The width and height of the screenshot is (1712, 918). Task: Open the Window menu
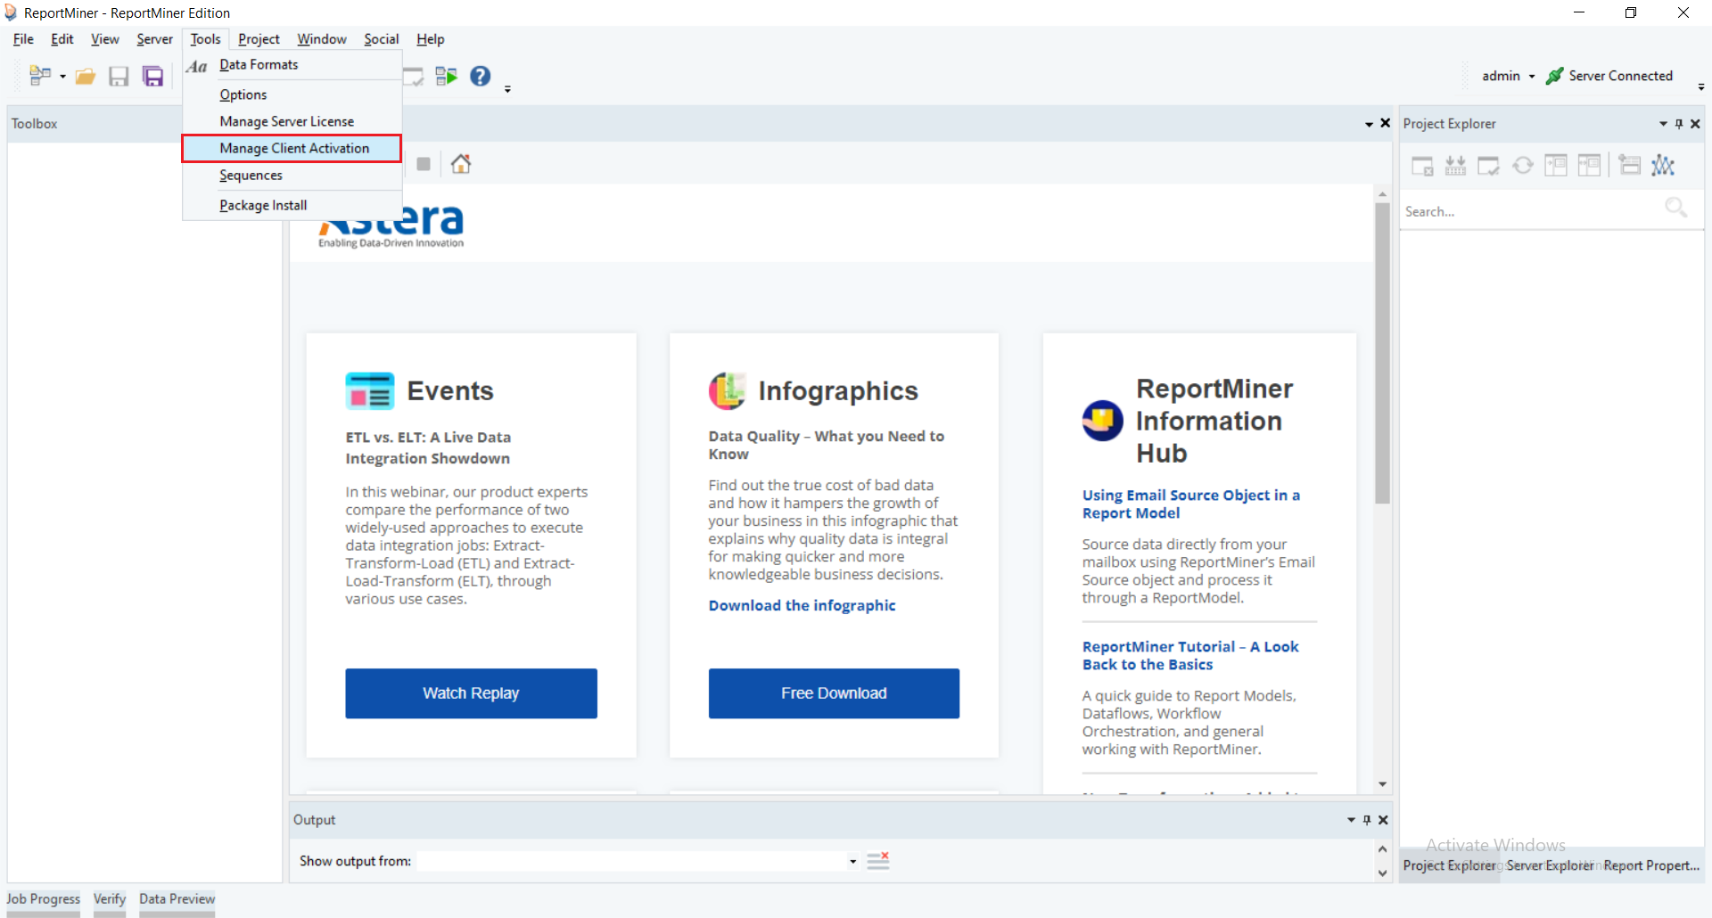[322, 39]
